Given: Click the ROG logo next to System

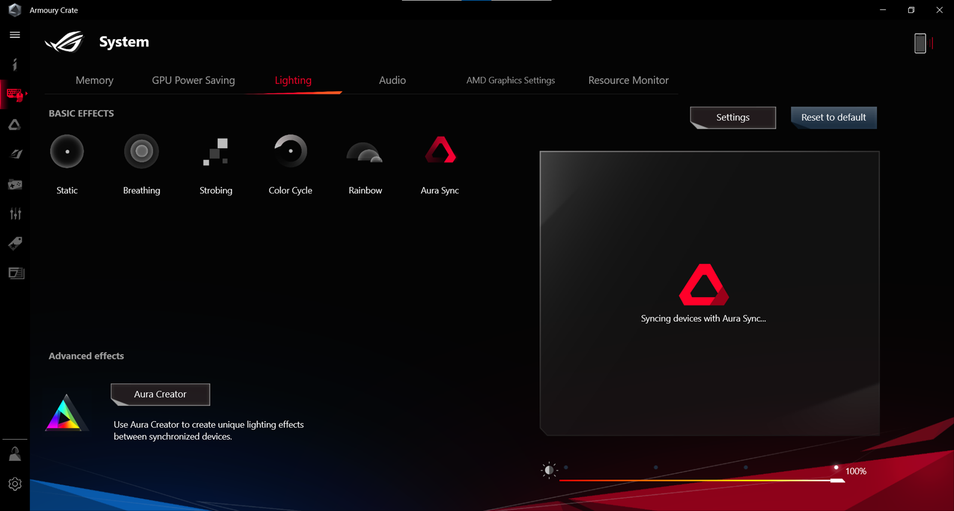Looking at the screenshot, I should 64,42.
